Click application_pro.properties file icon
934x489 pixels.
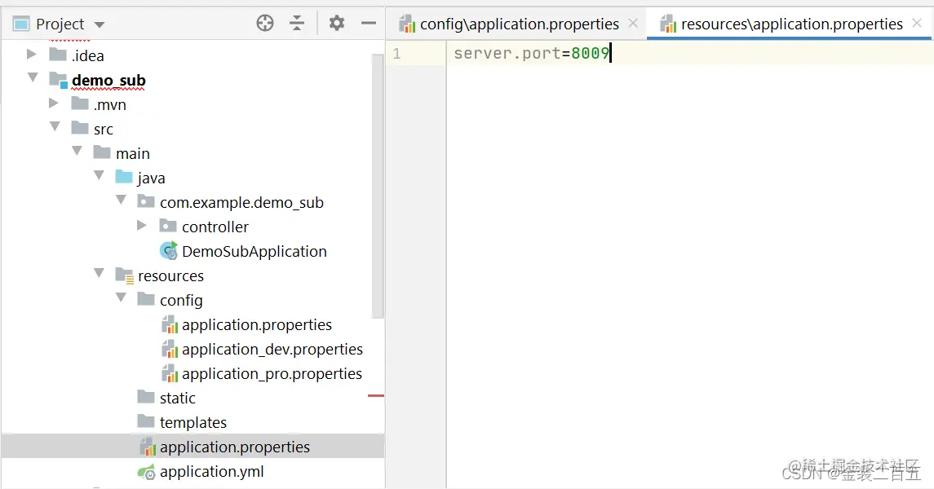click(170, 373)
